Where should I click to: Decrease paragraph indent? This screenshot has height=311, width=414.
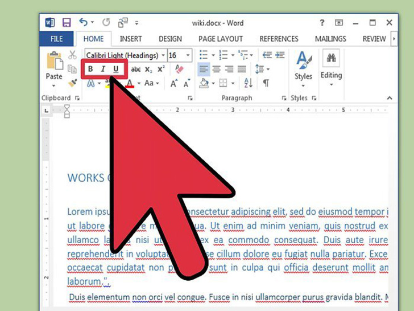coord(267,55)
